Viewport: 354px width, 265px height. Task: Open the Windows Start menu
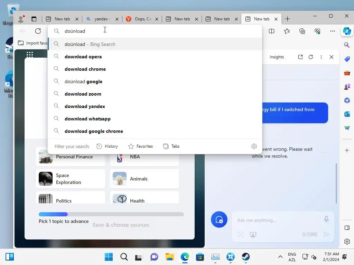click(109, 257)
